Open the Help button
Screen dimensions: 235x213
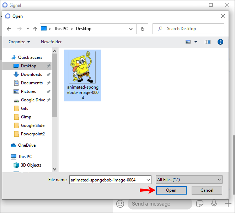(x=220, y=42)
